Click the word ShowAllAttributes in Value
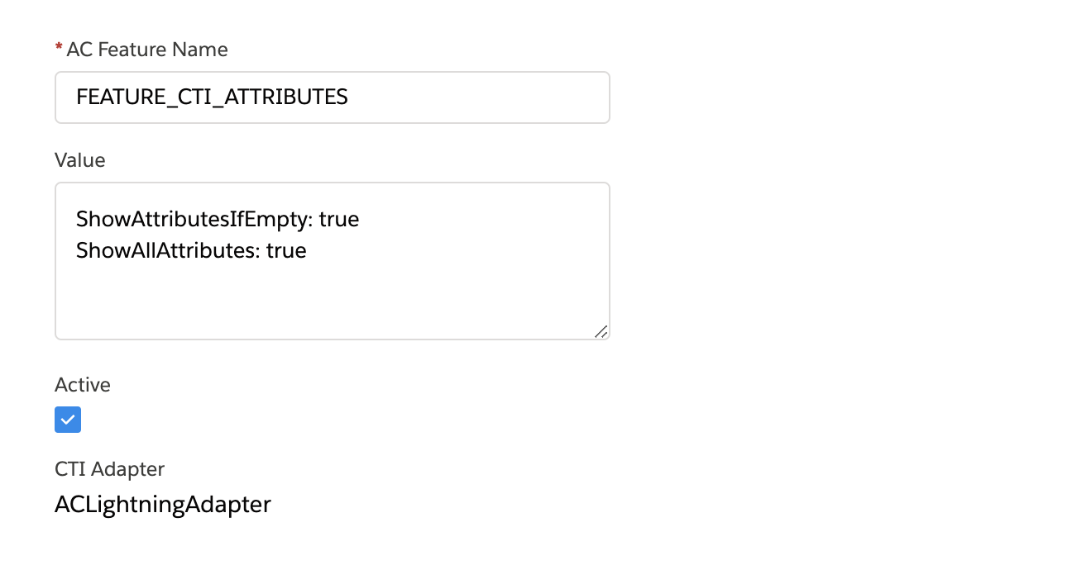The image size is (1077, 565). 168,250
